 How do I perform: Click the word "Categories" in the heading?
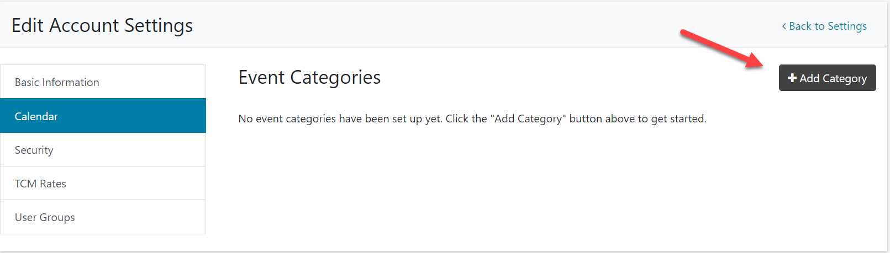pos(335,77)
